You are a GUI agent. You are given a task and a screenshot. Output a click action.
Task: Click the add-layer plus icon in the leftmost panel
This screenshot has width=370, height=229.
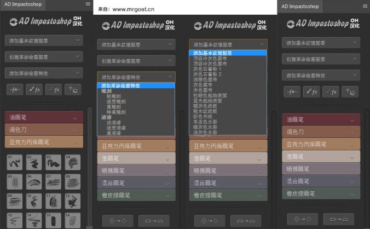[73, 89]
